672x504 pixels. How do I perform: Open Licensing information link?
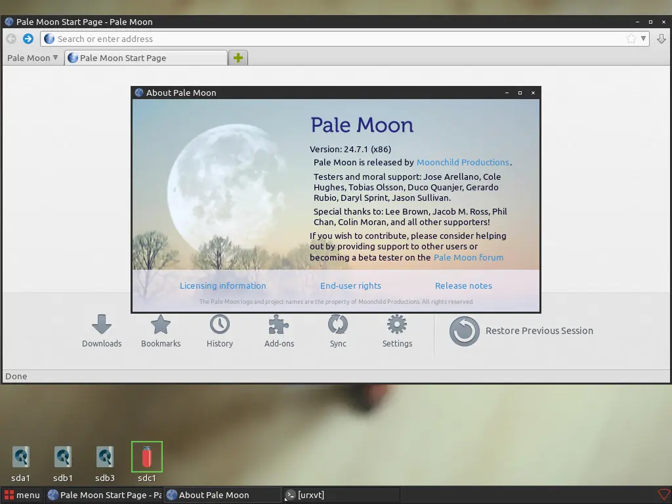(x=223, y=286)
